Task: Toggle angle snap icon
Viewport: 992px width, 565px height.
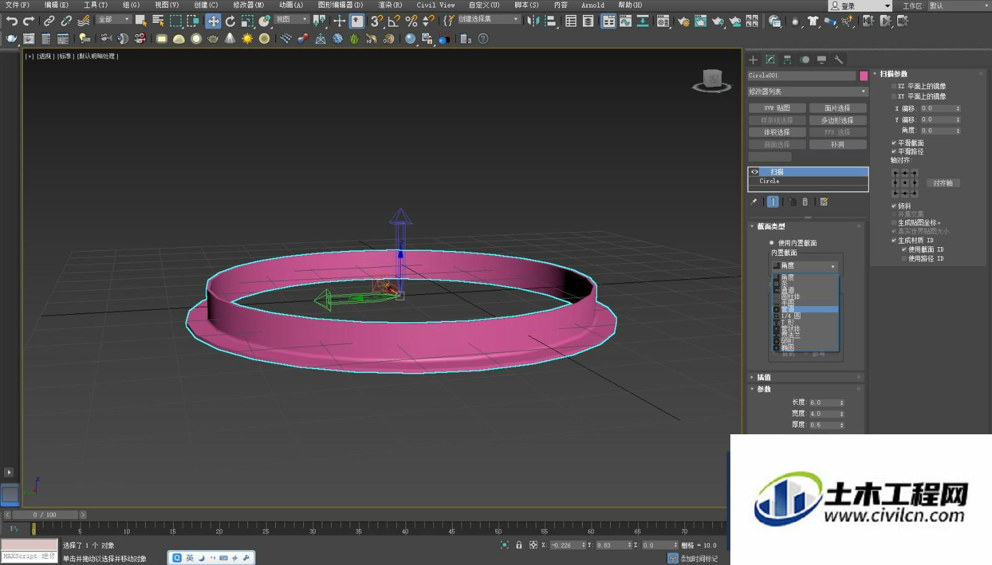Action: coord(394,21)
